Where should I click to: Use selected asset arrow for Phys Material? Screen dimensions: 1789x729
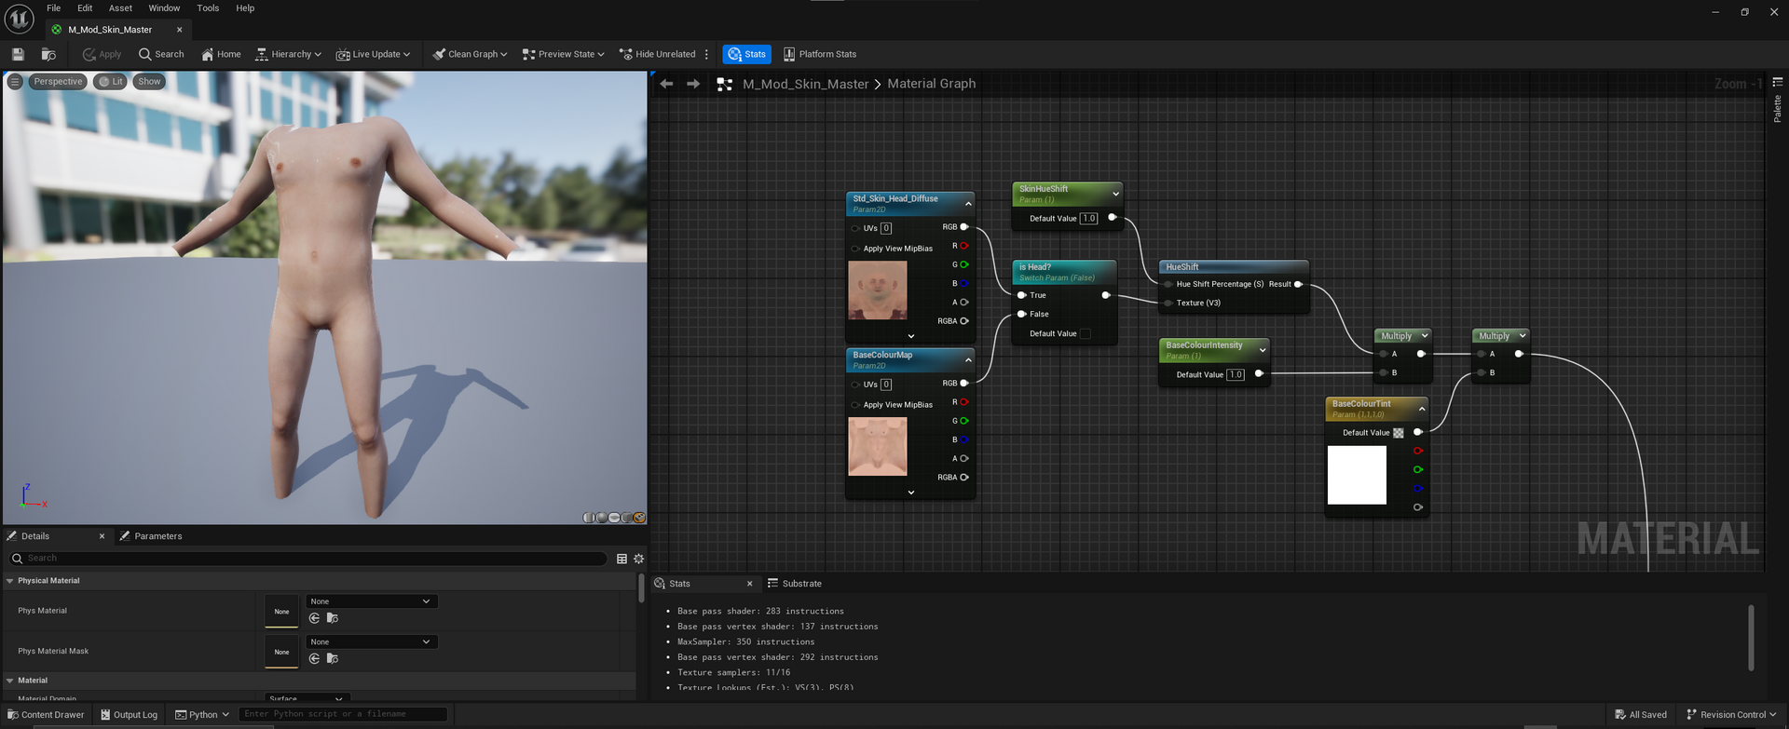click(x=314, y=618)
